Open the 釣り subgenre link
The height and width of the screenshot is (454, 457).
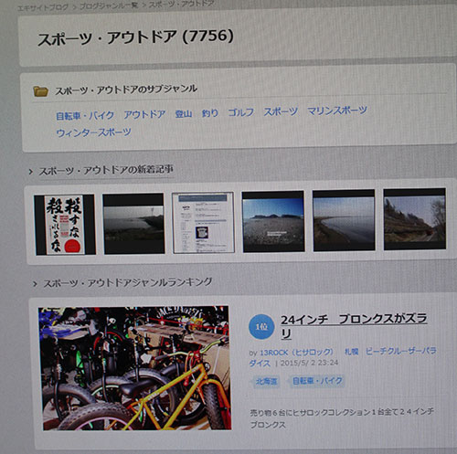[210, 113]
